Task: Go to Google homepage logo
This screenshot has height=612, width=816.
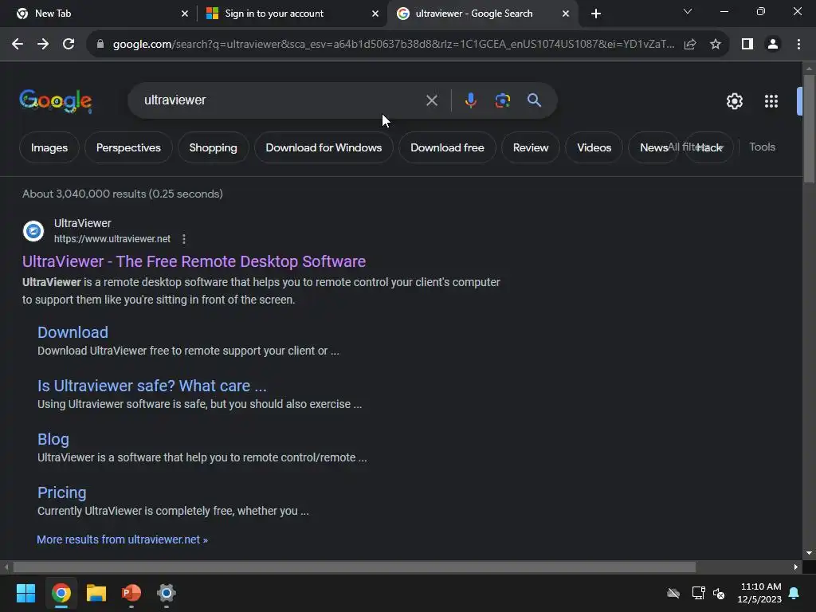Action: click(x=56, y=101)
